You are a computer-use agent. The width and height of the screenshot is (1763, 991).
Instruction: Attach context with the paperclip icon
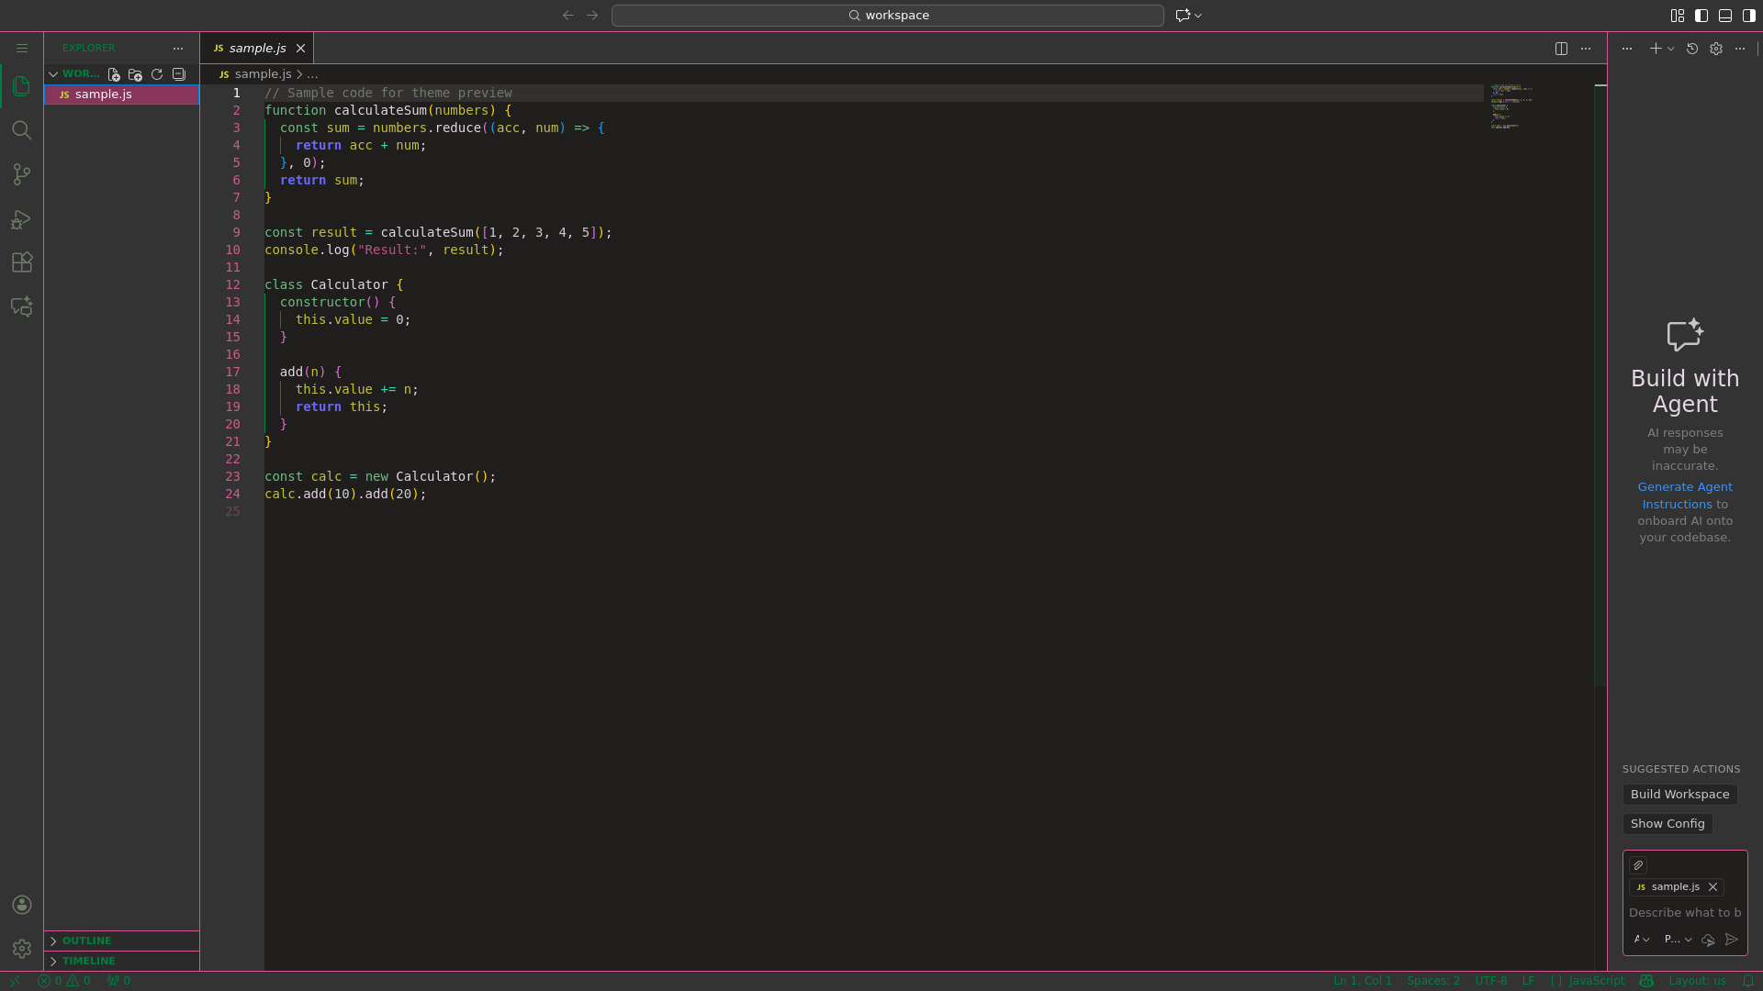[x=1638, y=865]
